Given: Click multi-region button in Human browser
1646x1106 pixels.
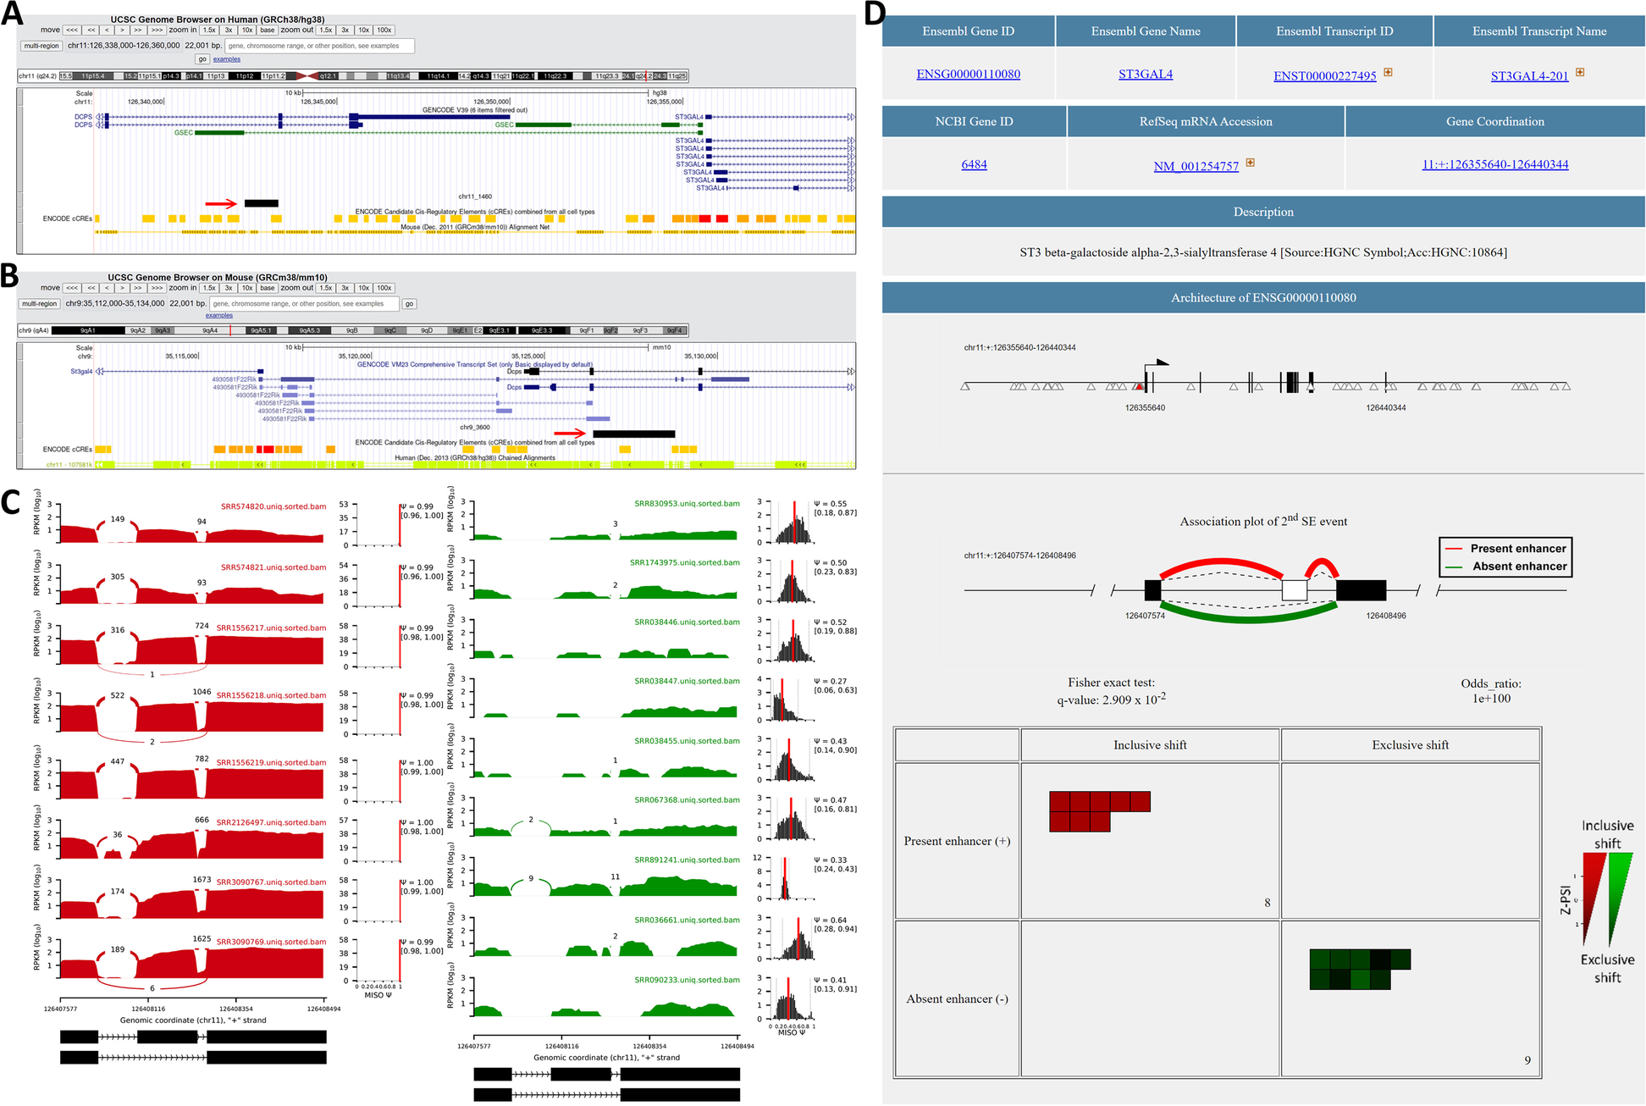Looking at the screenshot, I should [41, 46].
